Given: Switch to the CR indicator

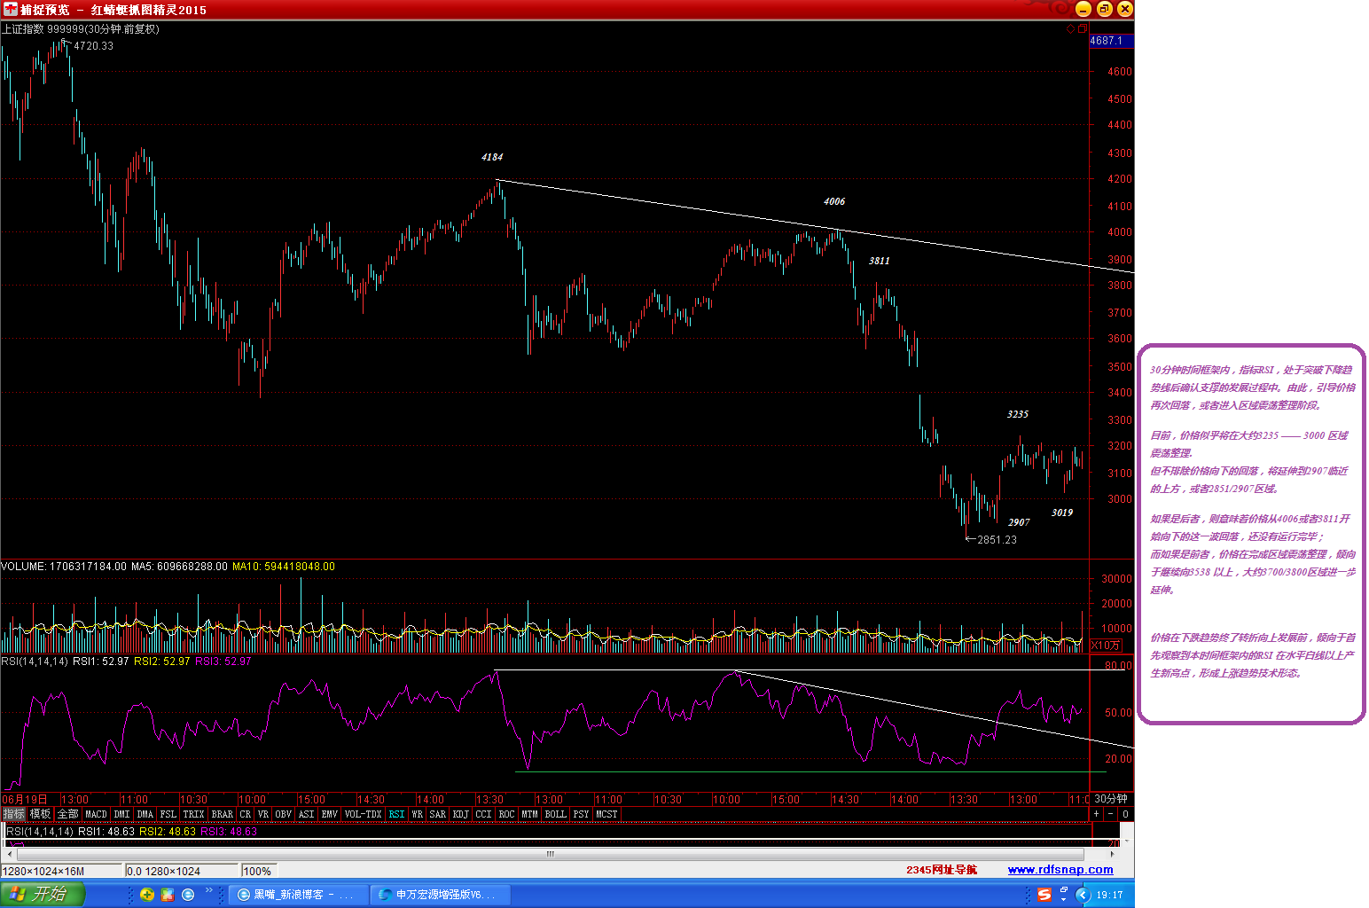Looking at the screenshot, I should [246, 814].
